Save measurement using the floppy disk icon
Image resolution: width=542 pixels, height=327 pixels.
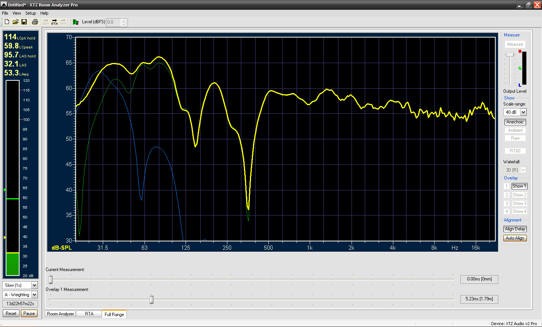pyautogui.click(x=24, y=22)
